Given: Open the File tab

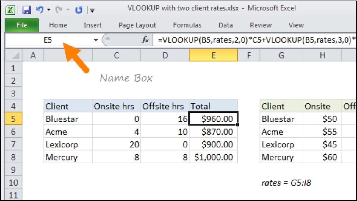Looking at the screenshot, I should click(21, 25).
